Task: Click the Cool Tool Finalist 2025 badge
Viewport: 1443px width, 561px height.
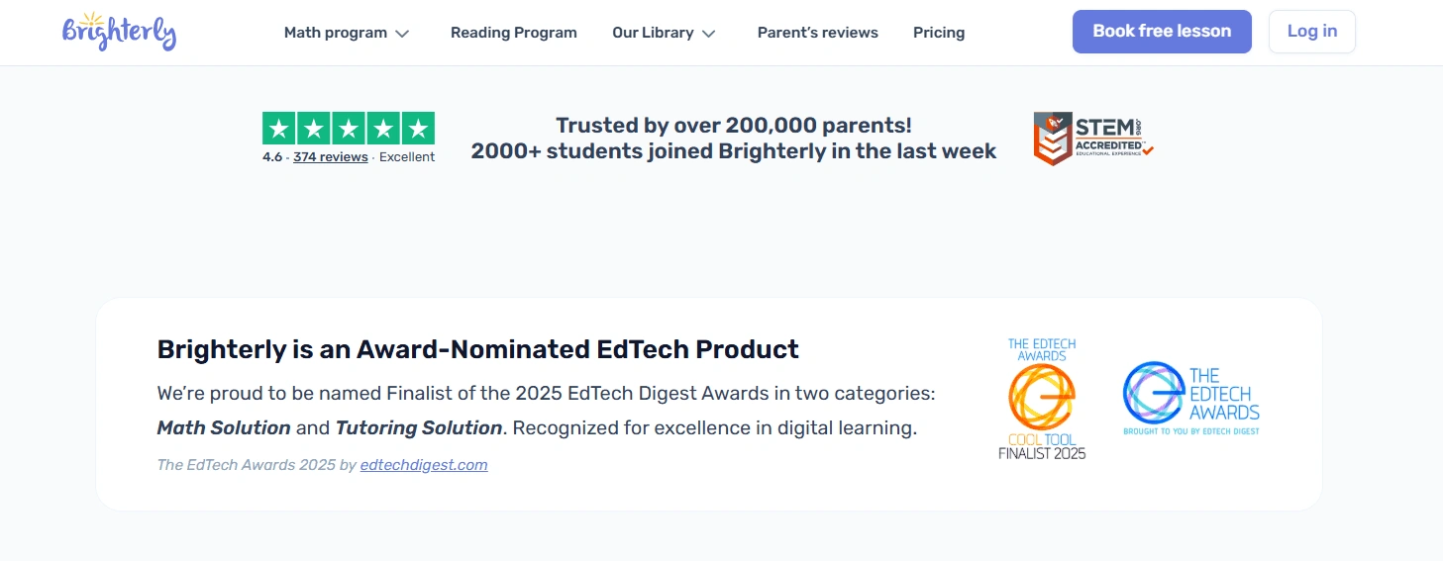Action: 1041,399
